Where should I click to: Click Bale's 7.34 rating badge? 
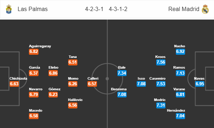tap(122, 73)
